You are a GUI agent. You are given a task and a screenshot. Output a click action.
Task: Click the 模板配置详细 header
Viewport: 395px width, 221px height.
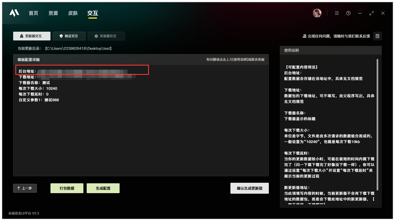pos(29,60)
